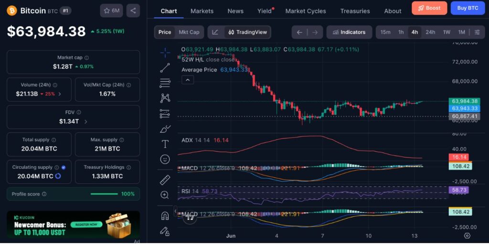Redo chart action arrow
489x245 pixels.
pos(315,32)
